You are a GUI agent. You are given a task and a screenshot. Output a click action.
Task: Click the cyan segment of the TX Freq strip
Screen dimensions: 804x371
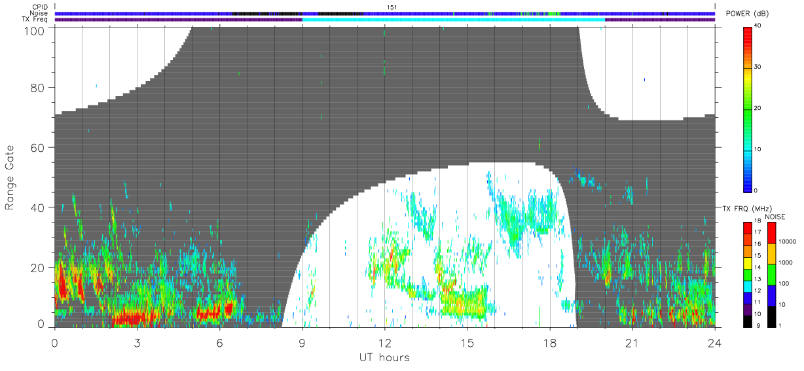(x=453, y=20)
